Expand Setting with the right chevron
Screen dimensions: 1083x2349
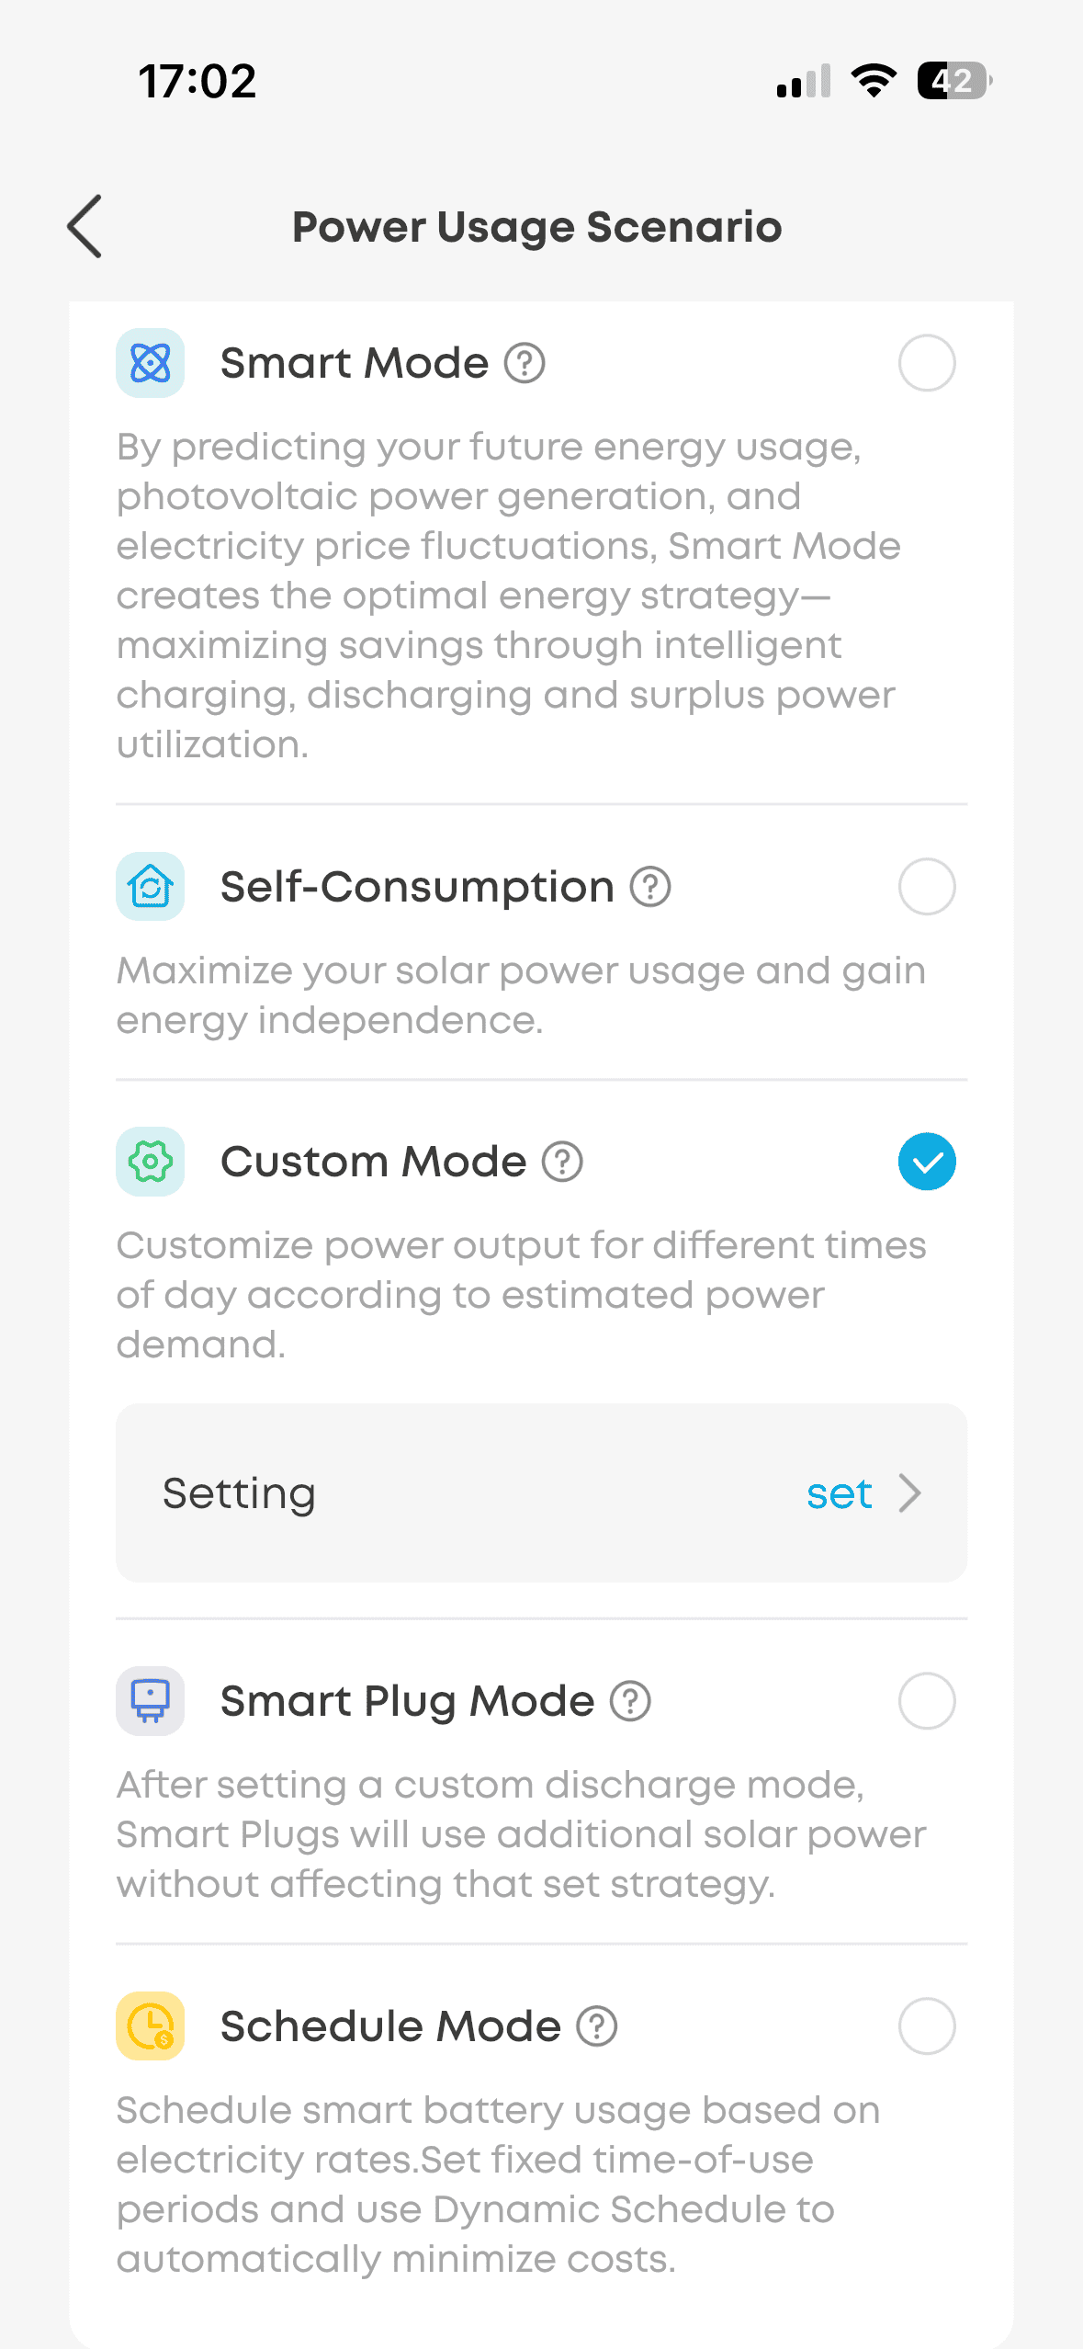(x=909, y=1493)
